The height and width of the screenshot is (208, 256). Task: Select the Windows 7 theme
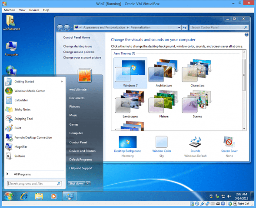[130, 73]
